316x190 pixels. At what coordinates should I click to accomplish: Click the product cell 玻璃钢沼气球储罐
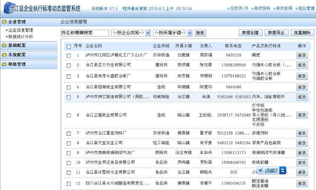(268, 153)
